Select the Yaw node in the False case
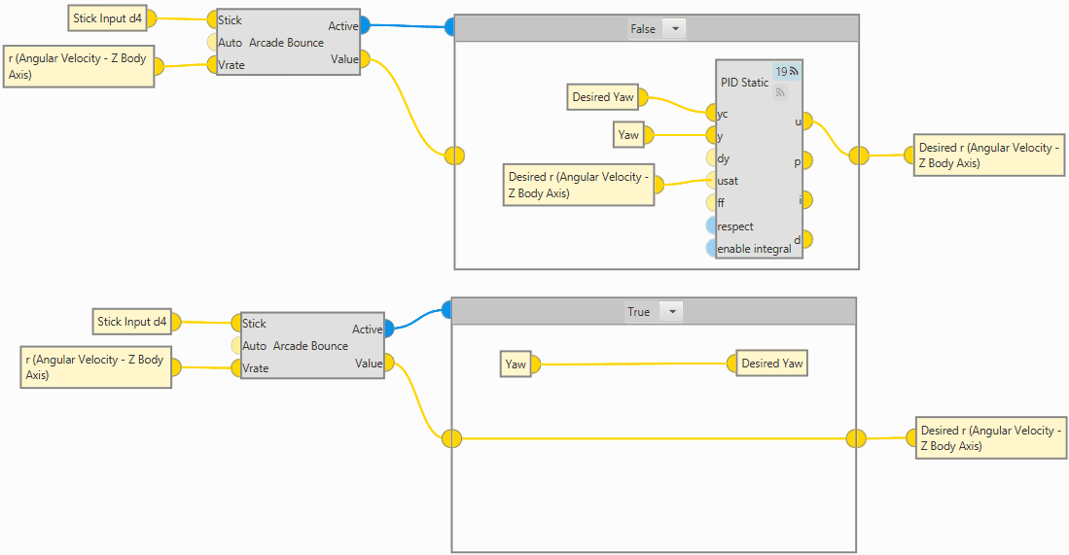The width and height of the screenshot is (1069, 555). click(628, 135)
